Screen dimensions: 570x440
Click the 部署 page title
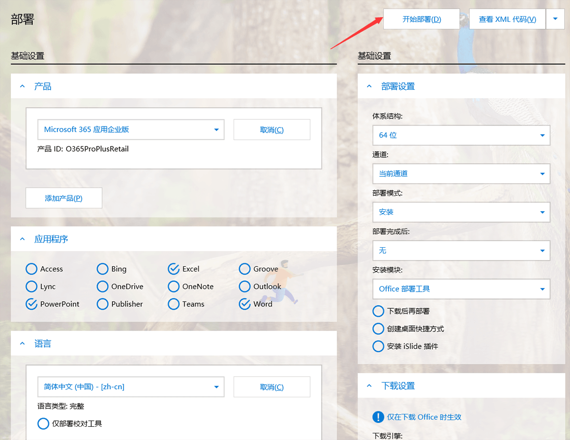coord(22,20)
